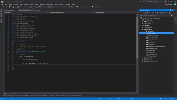This screenshot has width=177, height=100.
Task: Switch to the WpfApp1 document tab
Action: click(38, 10)
